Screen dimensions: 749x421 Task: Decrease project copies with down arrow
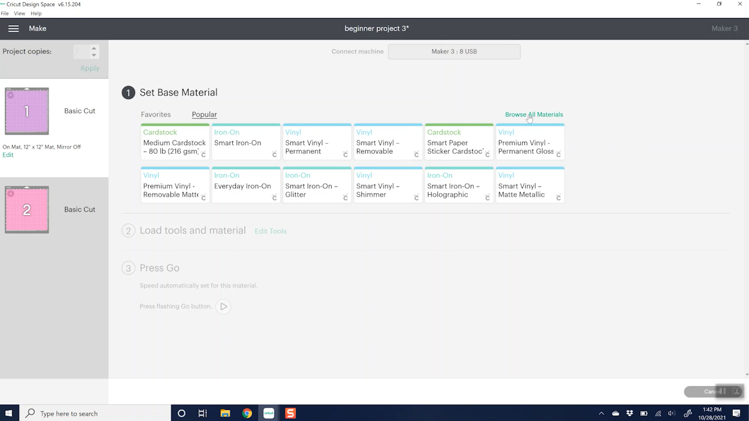(94, 55)
